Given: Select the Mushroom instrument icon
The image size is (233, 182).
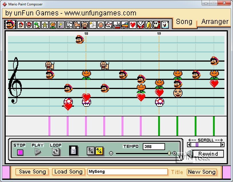Looking at the screenshot, I should click(29, 25).
